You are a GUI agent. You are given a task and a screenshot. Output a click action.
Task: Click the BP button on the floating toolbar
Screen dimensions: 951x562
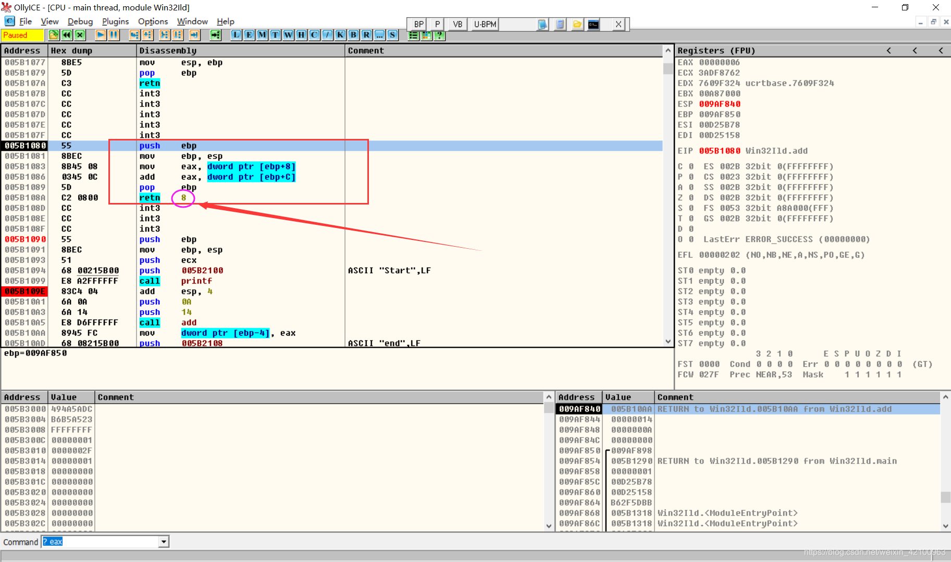tap(418, 24)
